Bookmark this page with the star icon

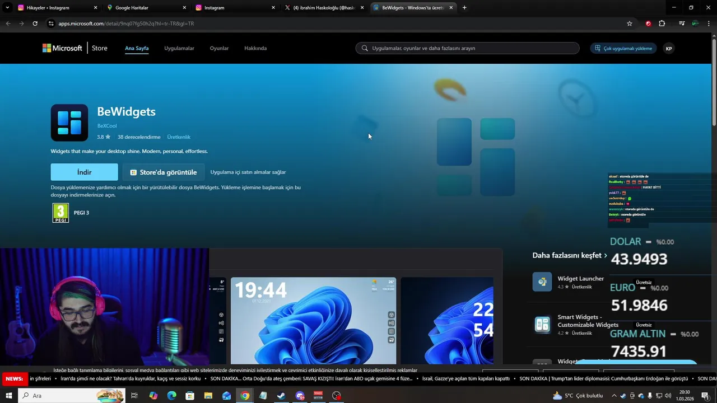[630, 24]
